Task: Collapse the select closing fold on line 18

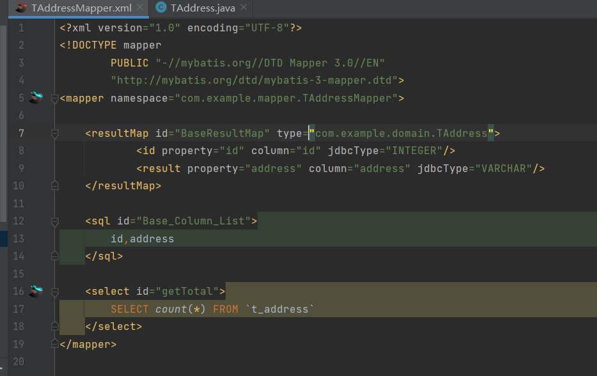Action: [x=54, y=326]
